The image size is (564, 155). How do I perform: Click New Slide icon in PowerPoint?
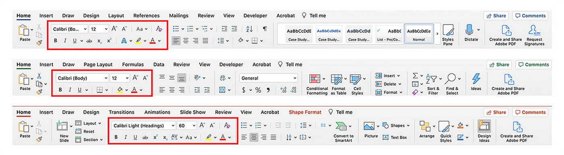pos(62,127)
